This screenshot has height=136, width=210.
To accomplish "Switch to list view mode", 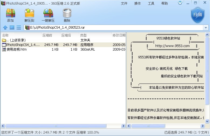I will (x=19, y=28).
